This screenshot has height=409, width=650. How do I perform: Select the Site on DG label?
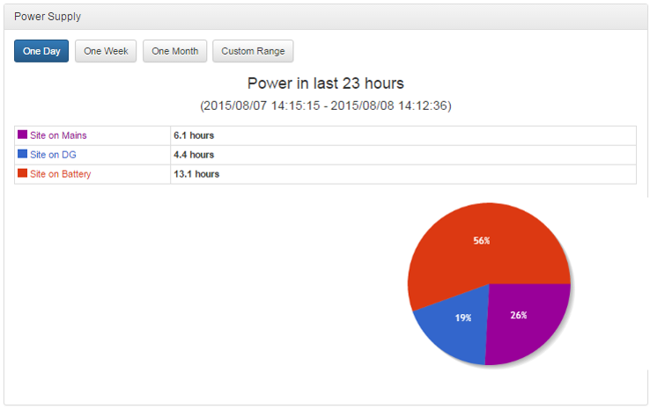pos(53,155)
